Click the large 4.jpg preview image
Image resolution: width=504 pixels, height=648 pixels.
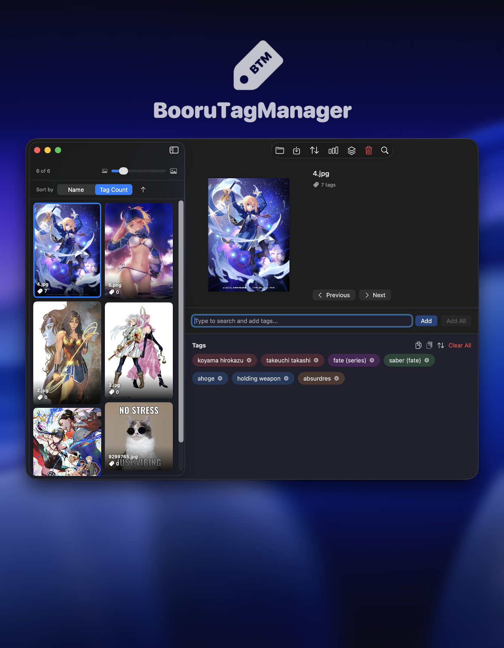click(x=249, y=235)
